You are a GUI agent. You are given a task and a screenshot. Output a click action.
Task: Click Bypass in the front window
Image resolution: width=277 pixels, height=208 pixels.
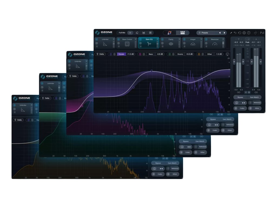[x=240, y=97]
